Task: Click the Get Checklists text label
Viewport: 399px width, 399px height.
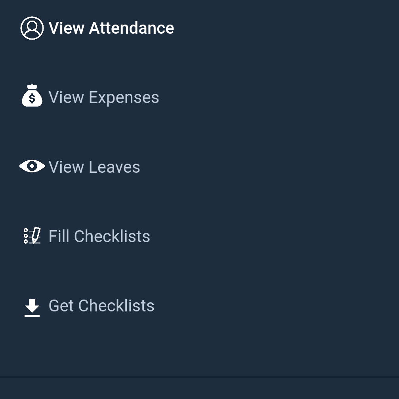Action: (101, 305)
